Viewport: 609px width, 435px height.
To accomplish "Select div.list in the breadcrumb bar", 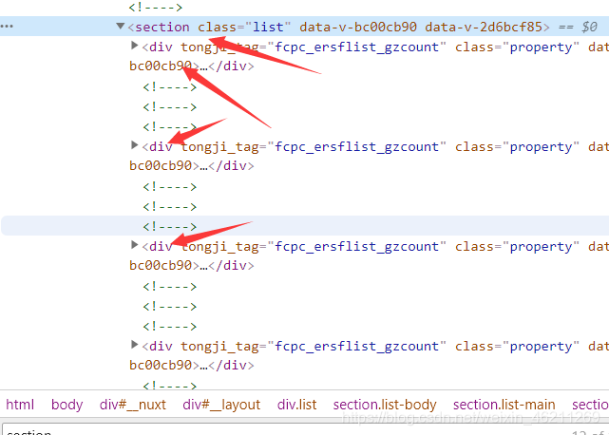I will pos(296,405).
